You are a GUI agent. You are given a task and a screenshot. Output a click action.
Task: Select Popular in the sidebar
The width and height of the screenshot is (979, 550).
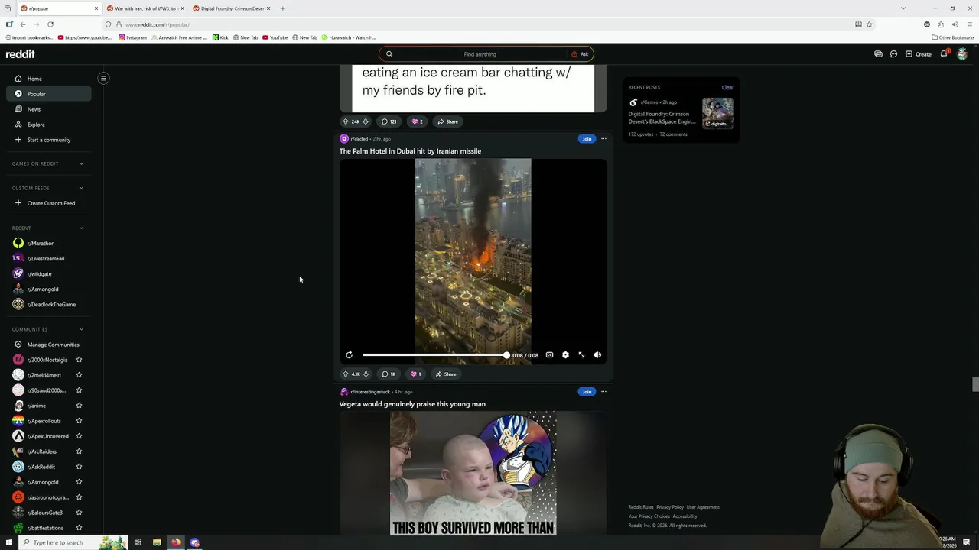coord(48,94)
